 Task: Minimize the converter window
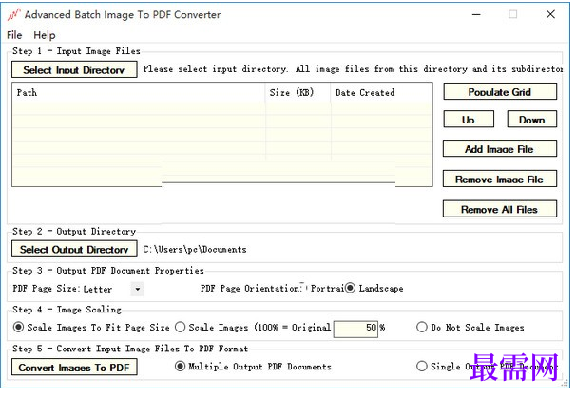click(476, 14)
